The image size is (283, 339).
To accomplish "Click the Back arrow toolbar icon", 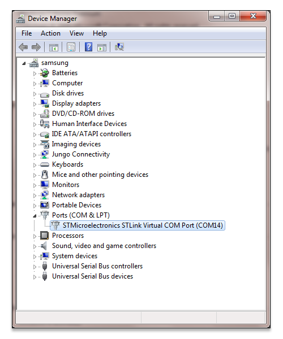I will (x=23, y=47).
